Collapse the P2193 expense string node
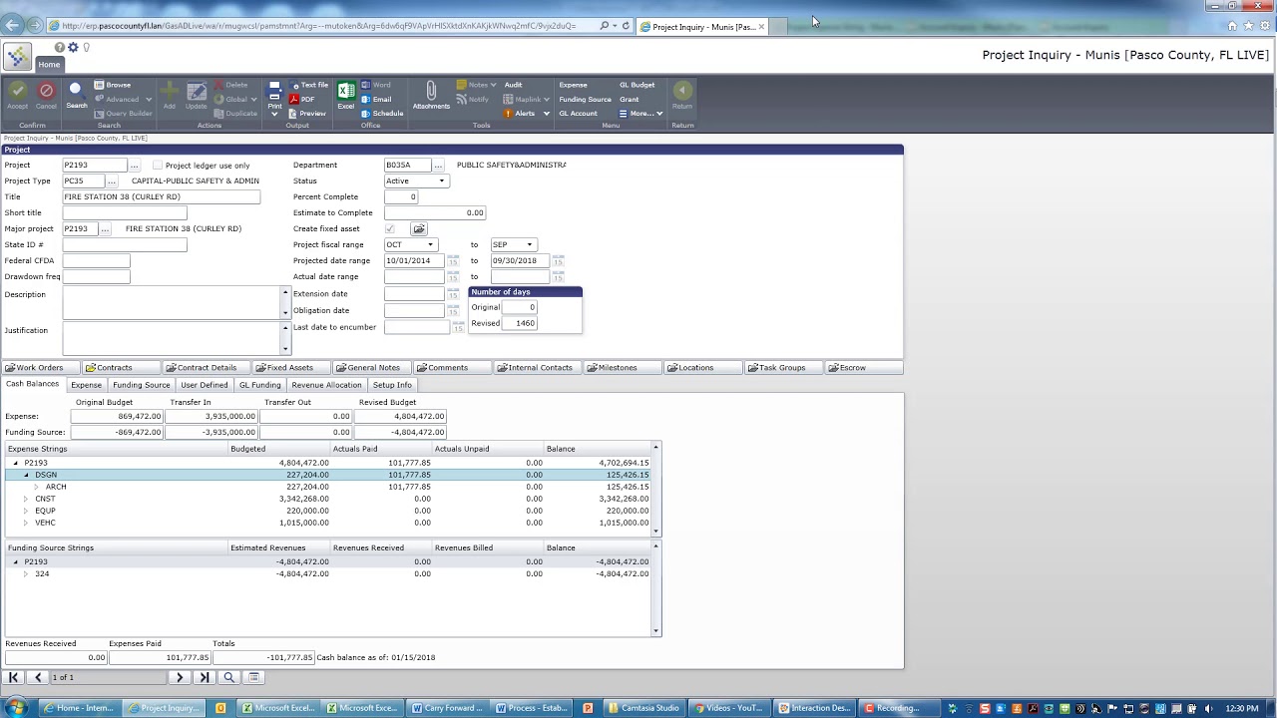 tap(15, 463)
